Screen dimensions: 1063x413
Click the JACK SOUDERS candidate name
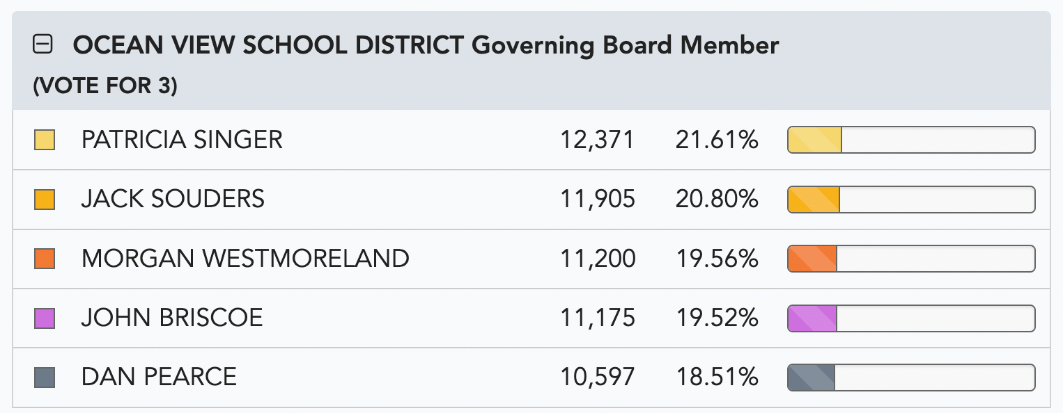[x=173, y=199]
